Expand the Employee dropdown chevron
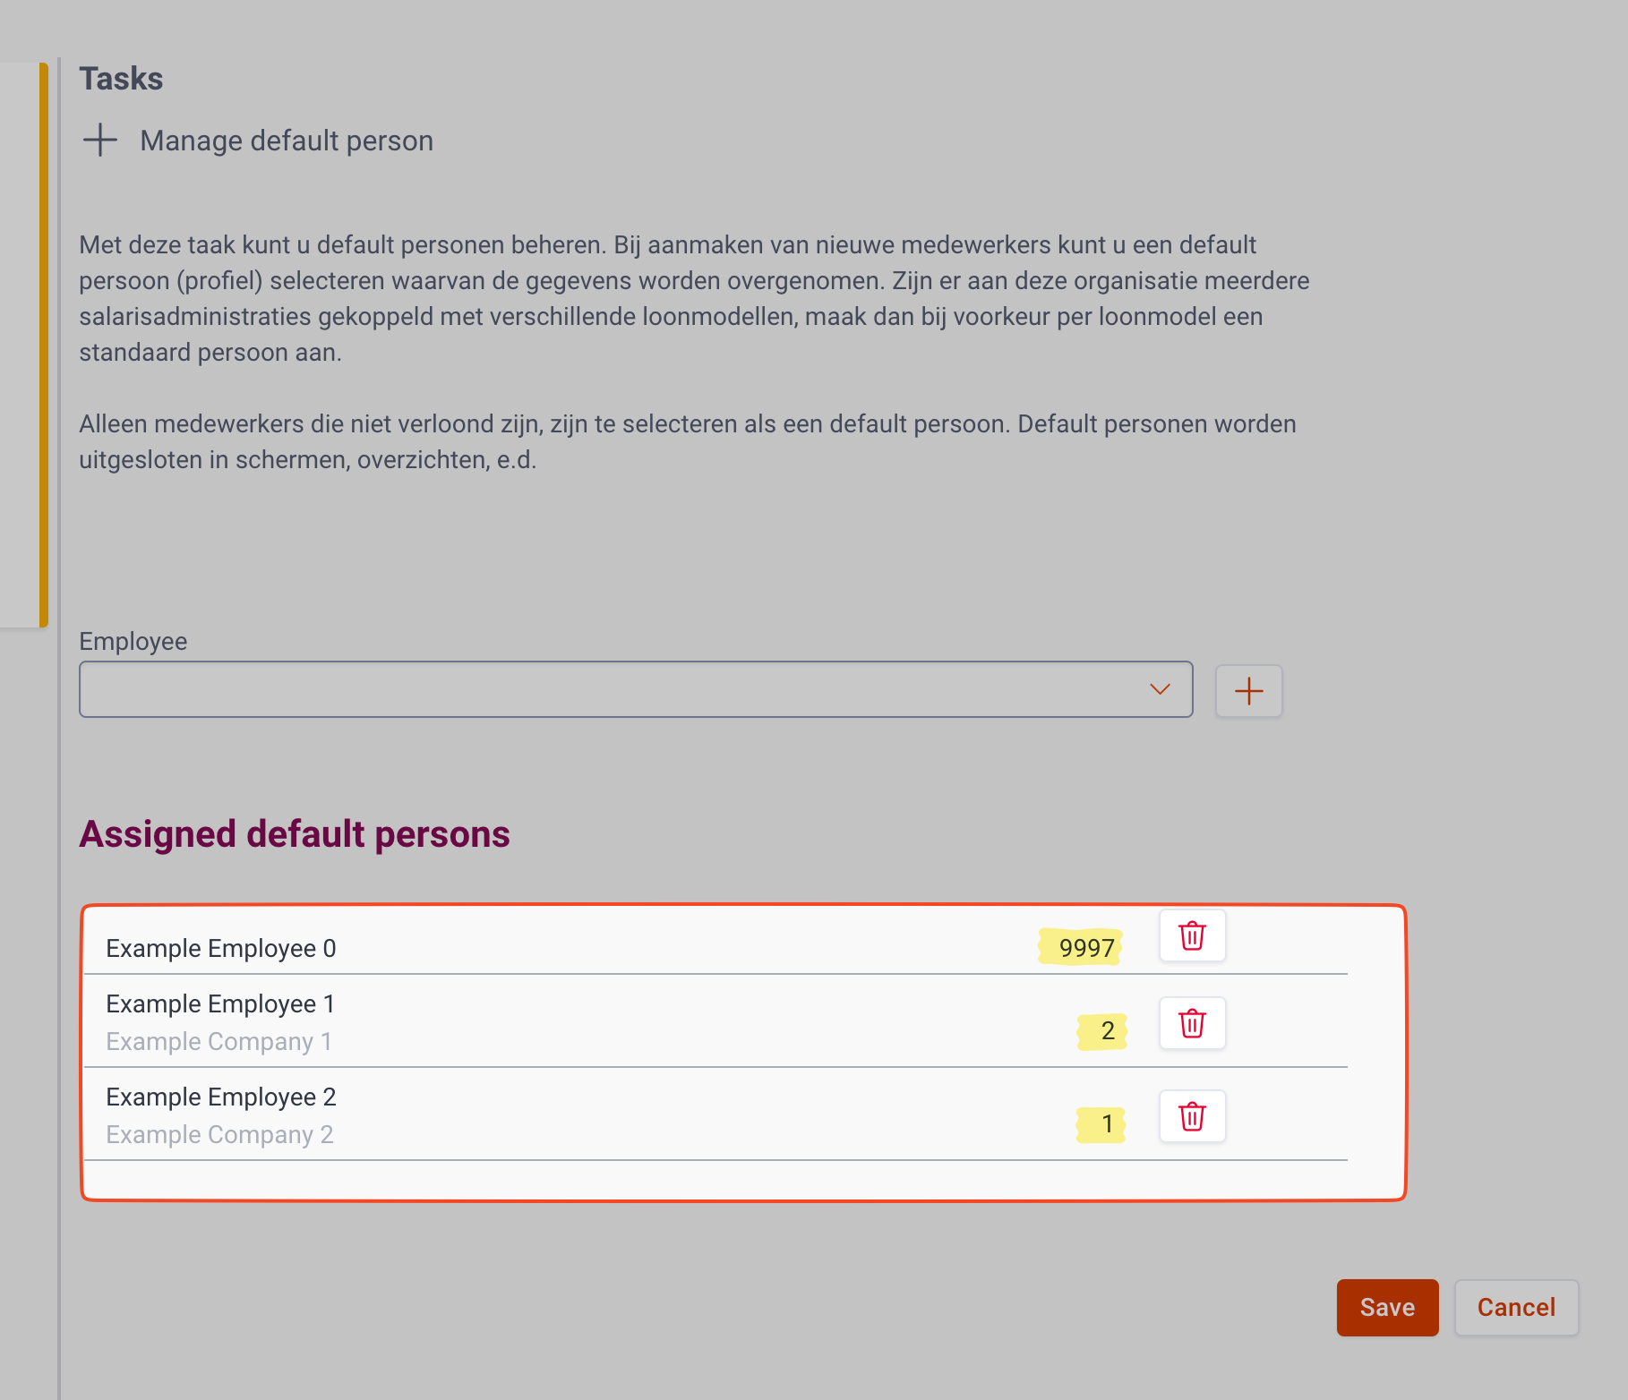 pos(1160,689)
